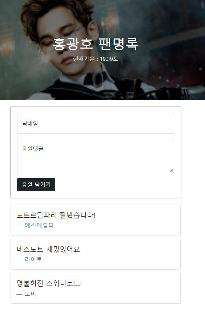Click the 닉네임 nickname input field
The width and height of the screenshot is (205, 320).
tap(96, 124)
